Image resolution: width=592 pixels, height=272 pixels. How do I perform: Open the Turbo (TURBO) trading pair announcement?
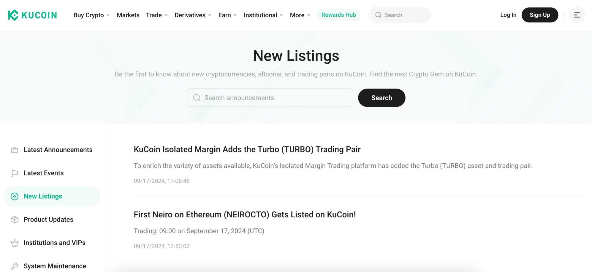point(247,149)
